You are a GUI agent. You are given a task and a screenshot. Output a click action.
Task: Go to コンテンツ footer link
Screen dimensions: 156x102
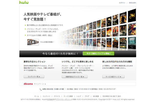coord(46,96)
